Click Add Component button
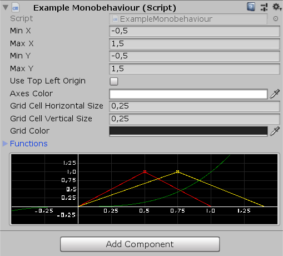The image size is (283, 256). [140, 244]
